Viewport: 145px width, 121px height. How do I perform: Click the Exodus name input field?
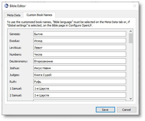(80, 41)
